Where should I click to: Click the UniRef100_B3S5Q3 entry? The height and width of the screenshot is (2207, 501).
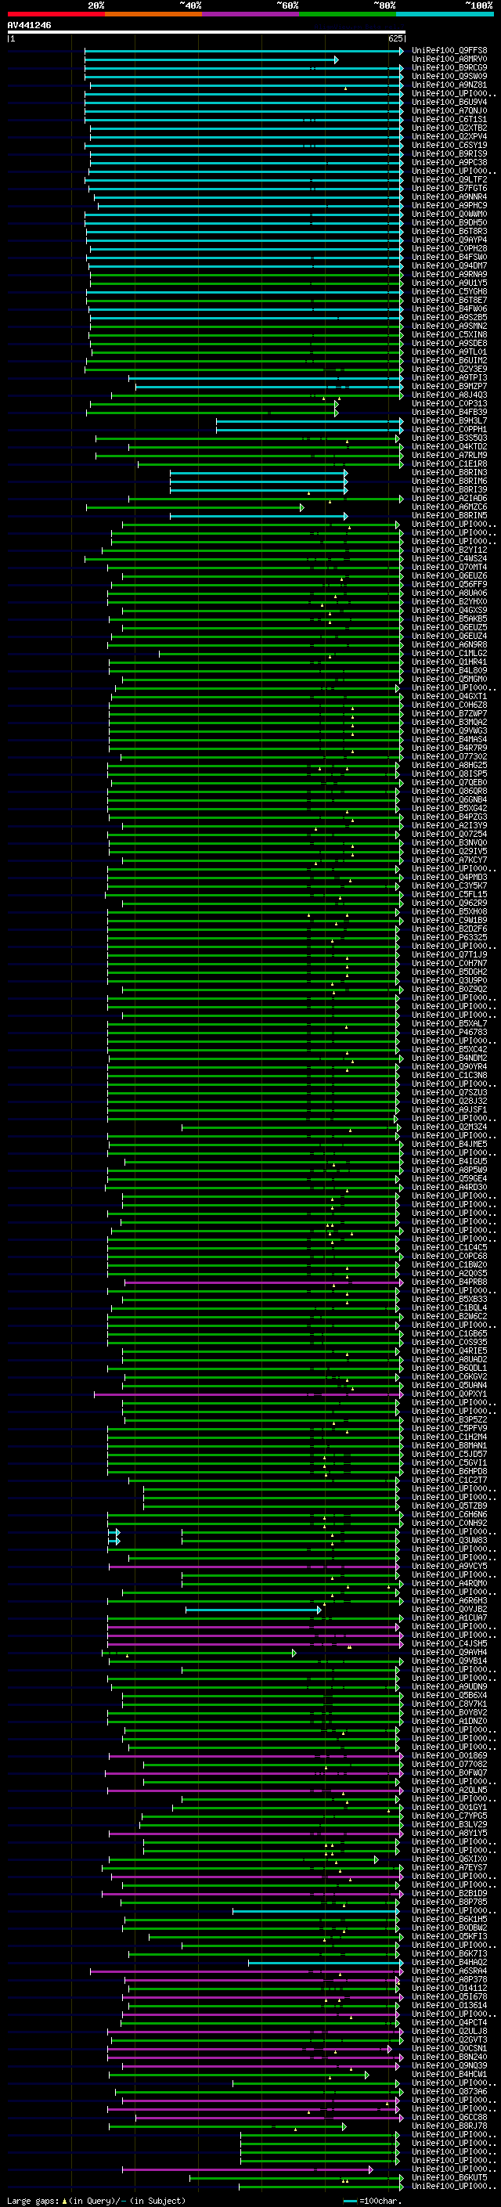[449, 438]
